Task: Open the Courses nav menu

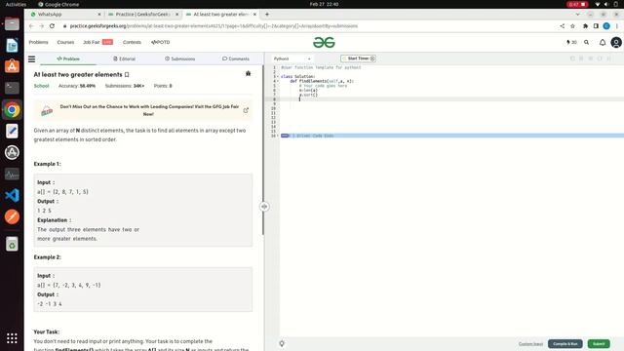Action: coord(65,42)
